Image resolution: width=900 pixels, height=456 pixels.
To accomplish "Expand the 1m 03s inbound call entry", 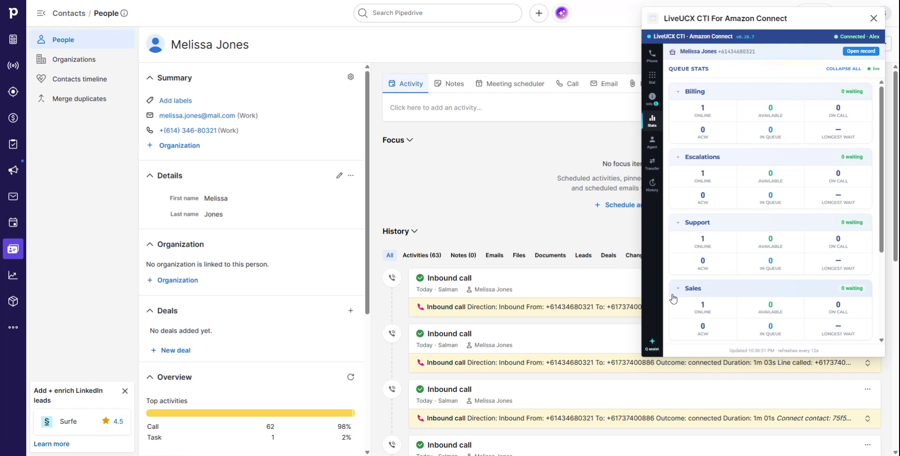I will point(868,363).
